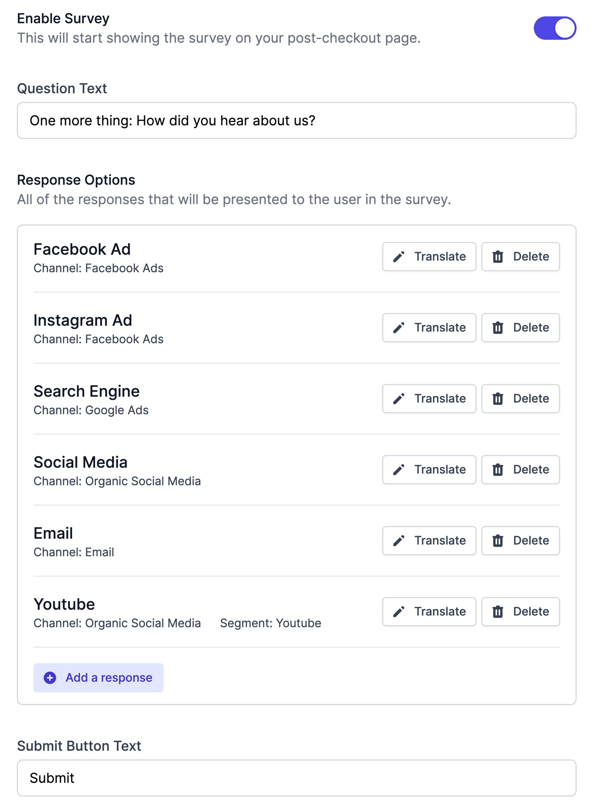This screenshot has height=808, width=592.
Task: Click the trash icon next to Search Engine
Action: pos(498,399)
